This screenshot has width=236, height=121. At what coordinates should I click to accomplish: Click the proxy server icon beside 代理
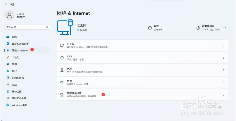click(x=62, y=70)
